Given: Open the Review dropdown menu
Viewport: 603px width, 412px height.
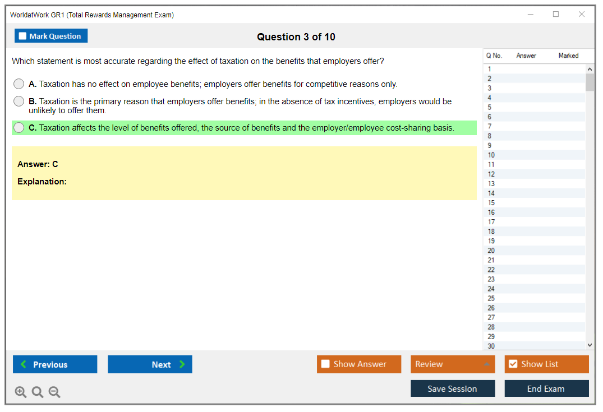Looking at the screenshot, I should tap(453, 364).
